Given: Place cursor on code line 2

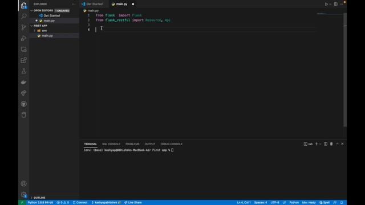Looking at the screenshot, I should 133,20.
